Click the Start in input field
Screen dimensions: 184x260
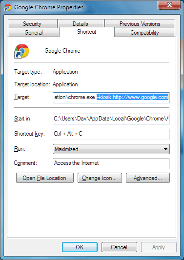coord(111,119)
